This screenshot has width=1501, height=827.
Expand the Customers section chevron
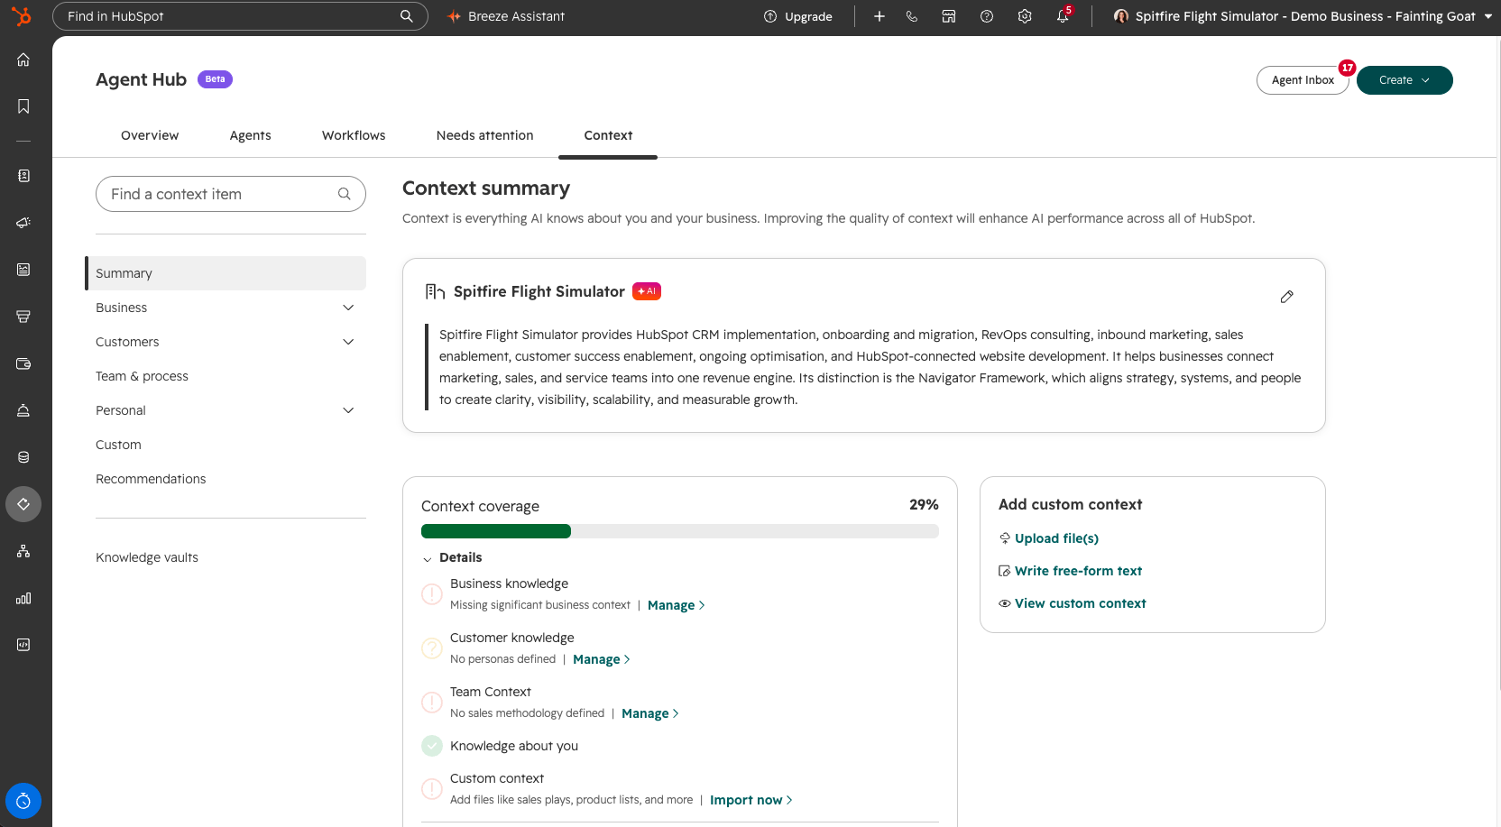349,342
